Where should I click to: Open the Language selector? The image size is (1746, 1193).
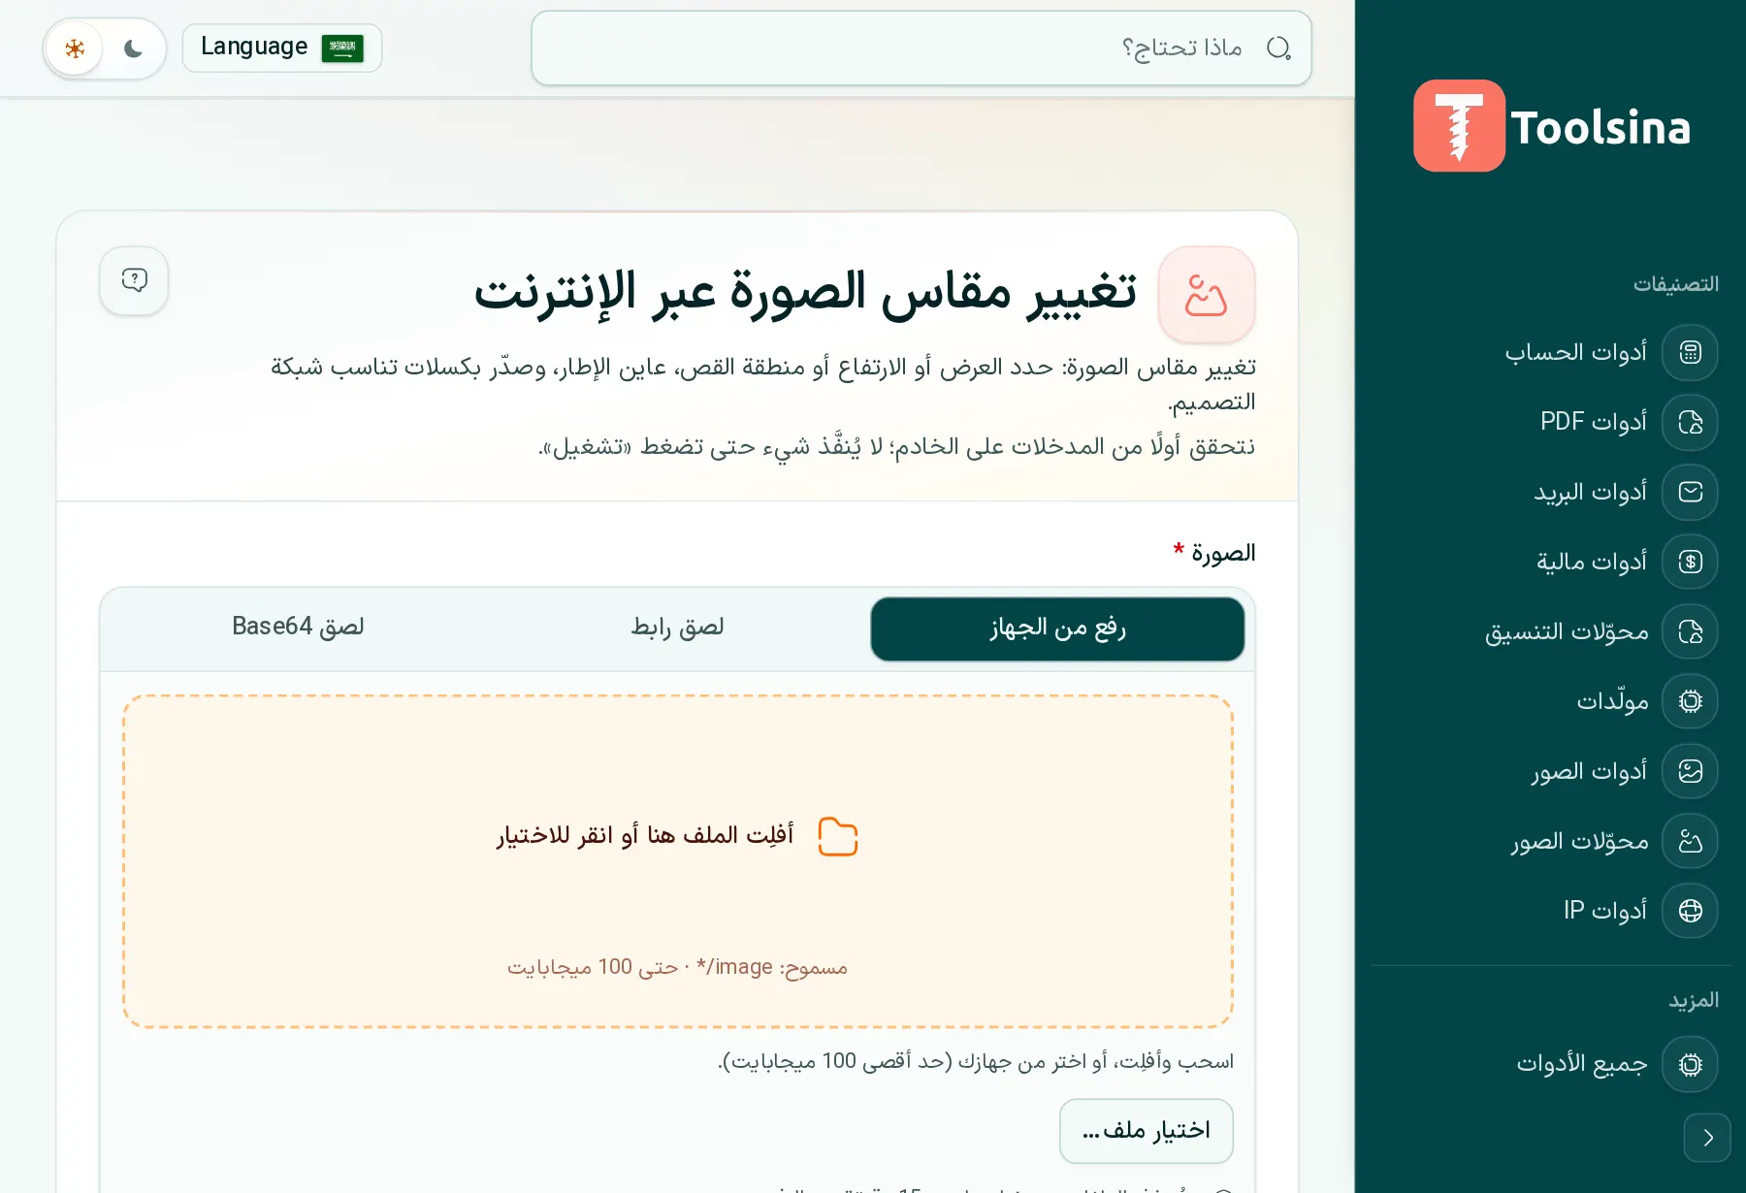[x=282, y=48]
